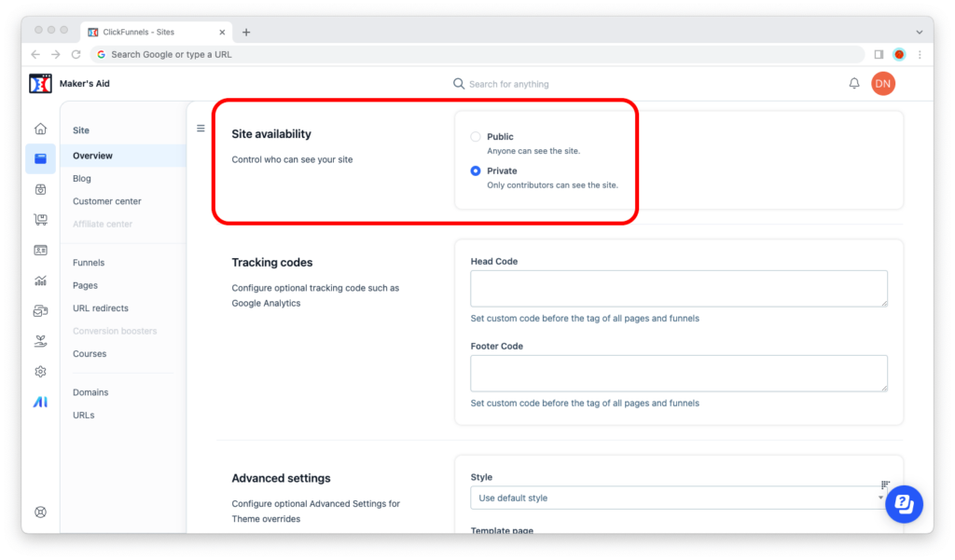
Task: Open the DN user avatar menu
Action: [883, 83]
